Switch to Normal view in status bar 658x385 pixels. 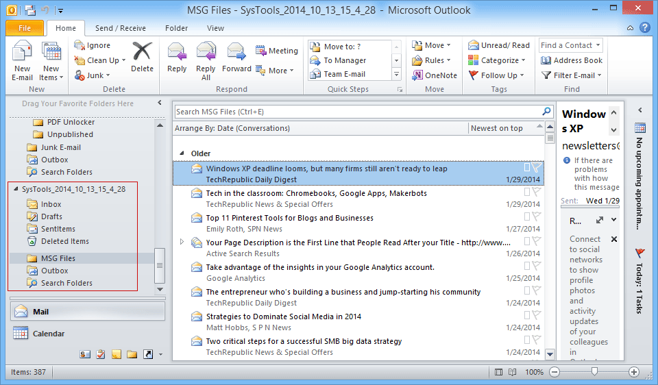point(498,372)
